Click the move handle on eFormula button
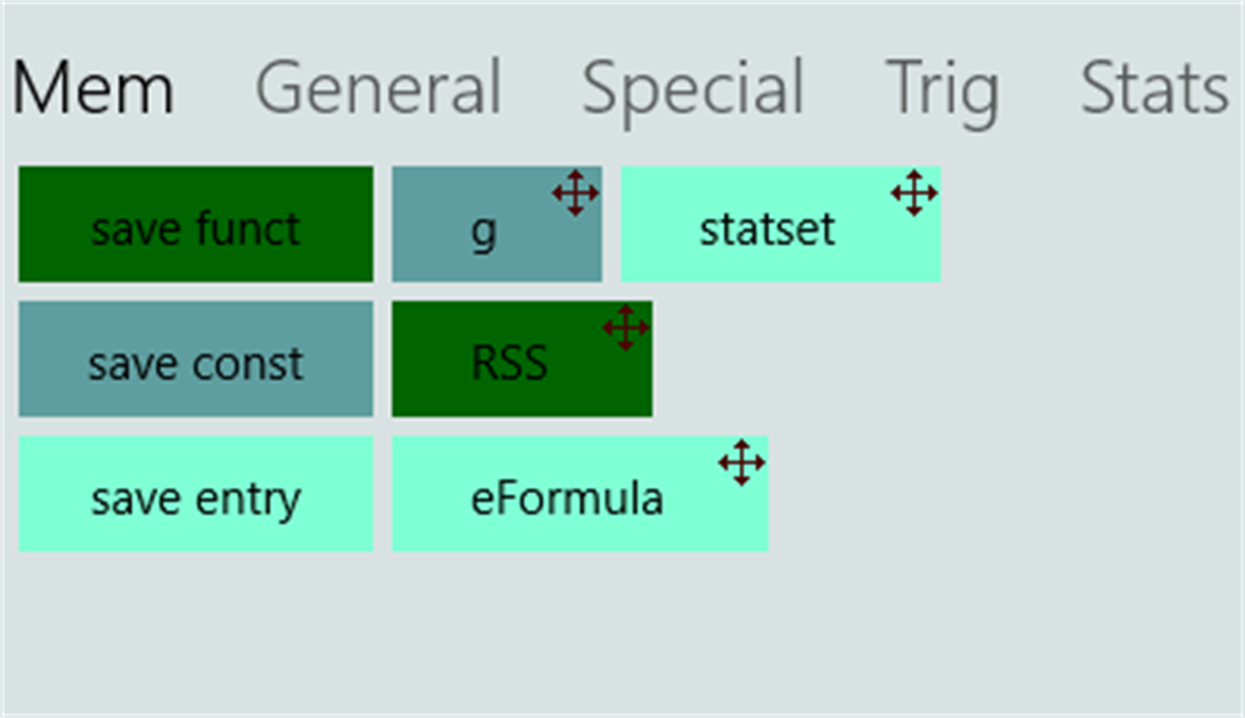Screen dimensions: 1245x718 (x=741, y=462)
